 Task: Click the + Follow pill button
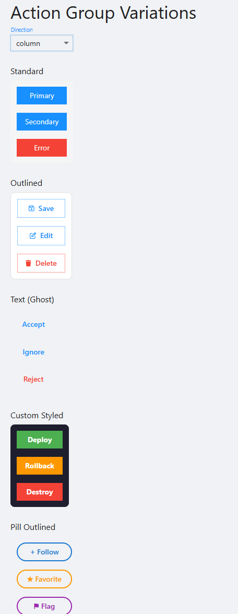[44, 552]
